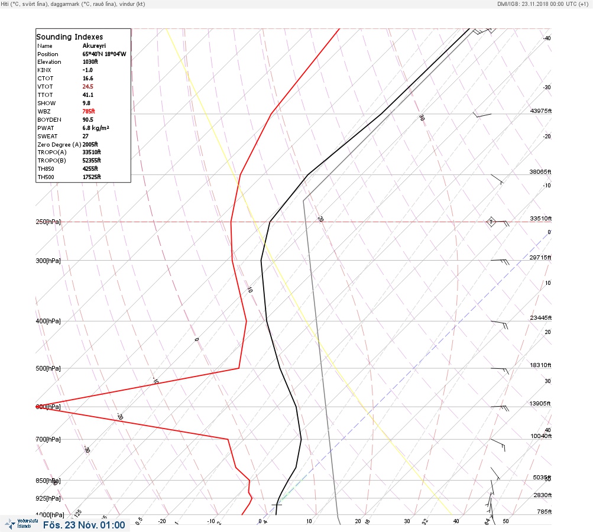
Task: Click the tropopause T diamond marker
Action: click(491, 222)
